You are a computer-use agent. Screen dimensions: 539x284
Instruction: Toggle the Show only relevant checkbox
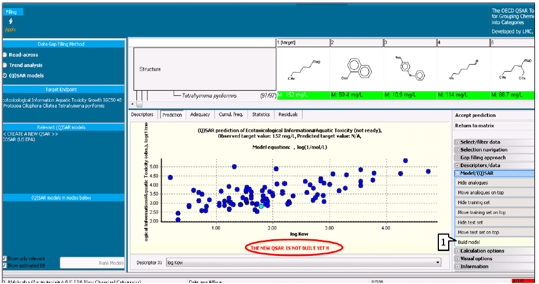click(x=5, y=258)
